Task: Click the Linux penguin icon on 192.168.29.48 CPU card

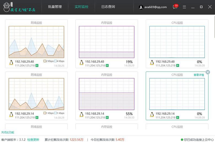Action: click(152, 63)
